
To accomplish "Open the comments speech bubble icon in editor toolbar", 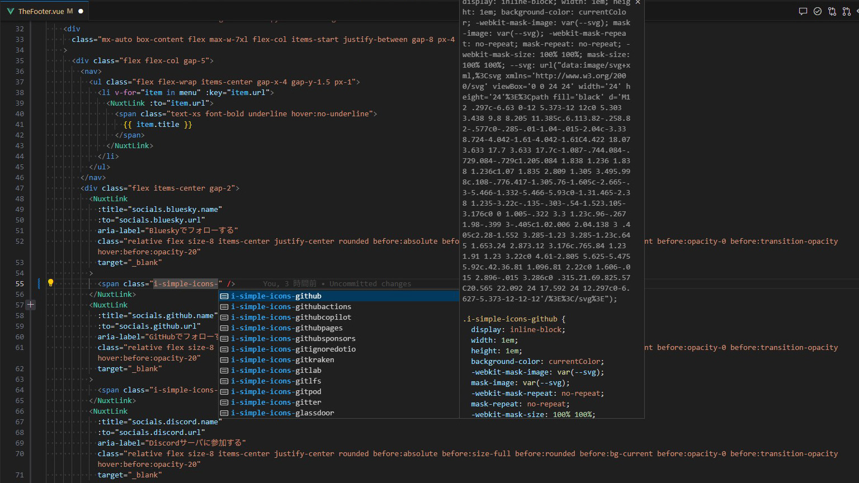I will [x=803, y=11].
